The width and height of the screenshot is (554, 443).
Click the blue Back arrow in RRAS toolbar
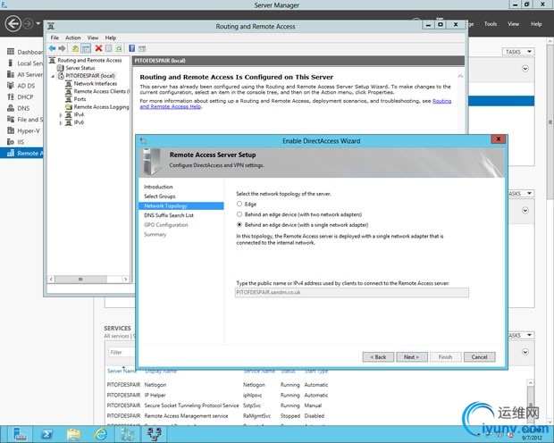pos(53,48)
